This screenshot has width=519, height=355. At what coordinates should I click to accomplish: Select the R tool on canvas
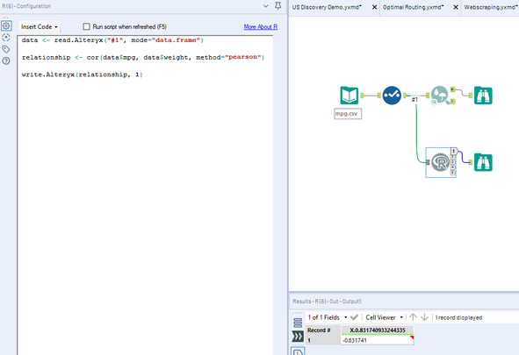(x=440, y=162)
